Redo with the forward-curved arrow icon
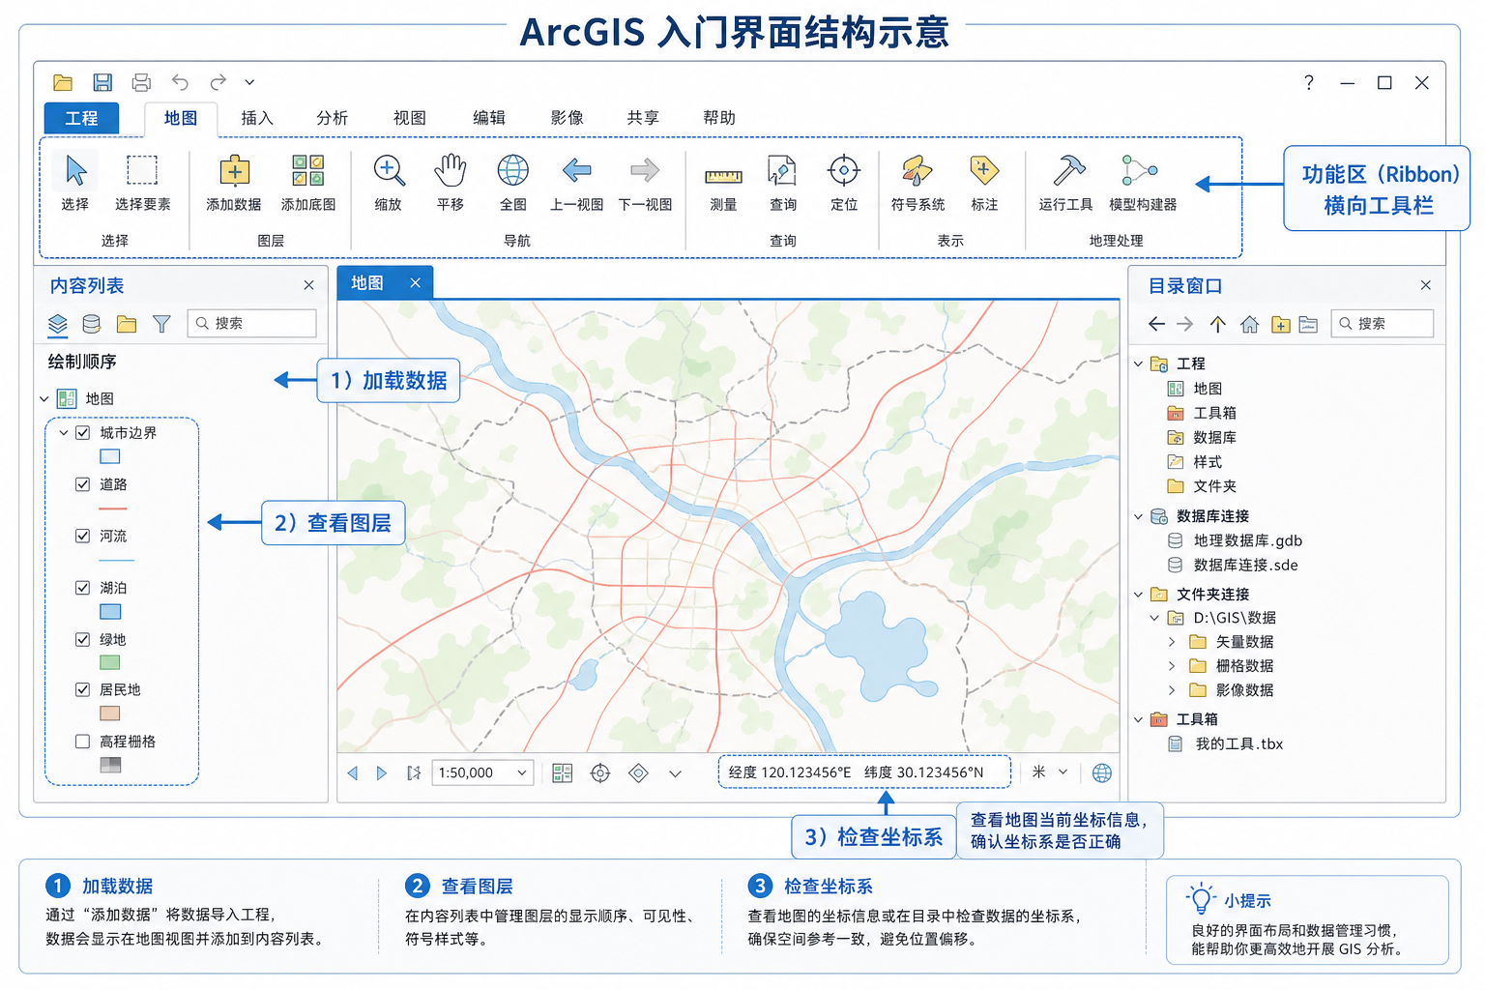The image size is (1485, 990). 218,82
